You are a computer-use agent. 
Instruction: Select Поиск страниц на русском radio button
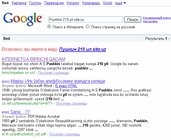click(x=88, y=27)
